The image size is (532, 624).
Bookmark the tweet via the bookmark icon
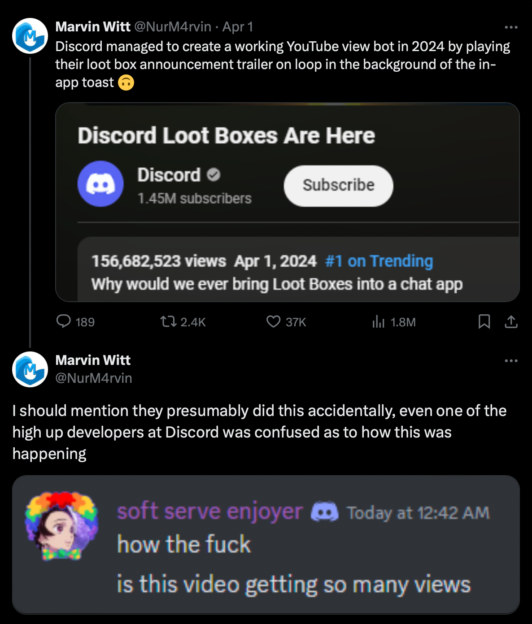point(485,321)
